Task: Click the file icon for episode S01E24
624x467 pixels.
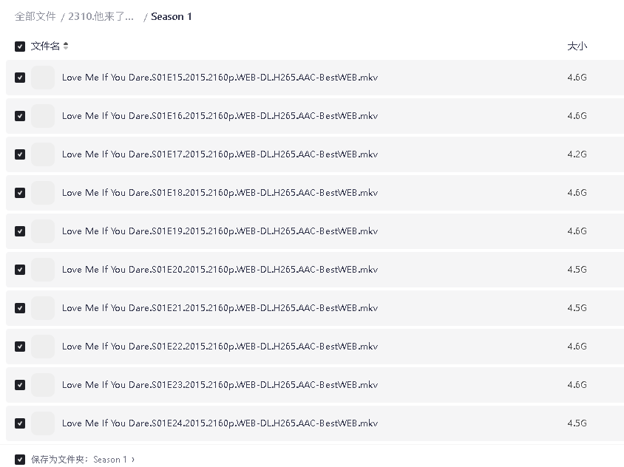Action: pyautogui.click(x=43, y=423)
